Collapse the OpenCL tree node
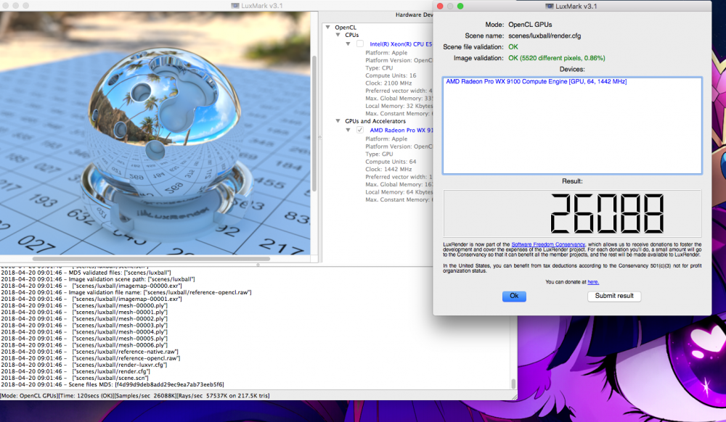Screen dimensions: 726x422 [x=328, y=28]
